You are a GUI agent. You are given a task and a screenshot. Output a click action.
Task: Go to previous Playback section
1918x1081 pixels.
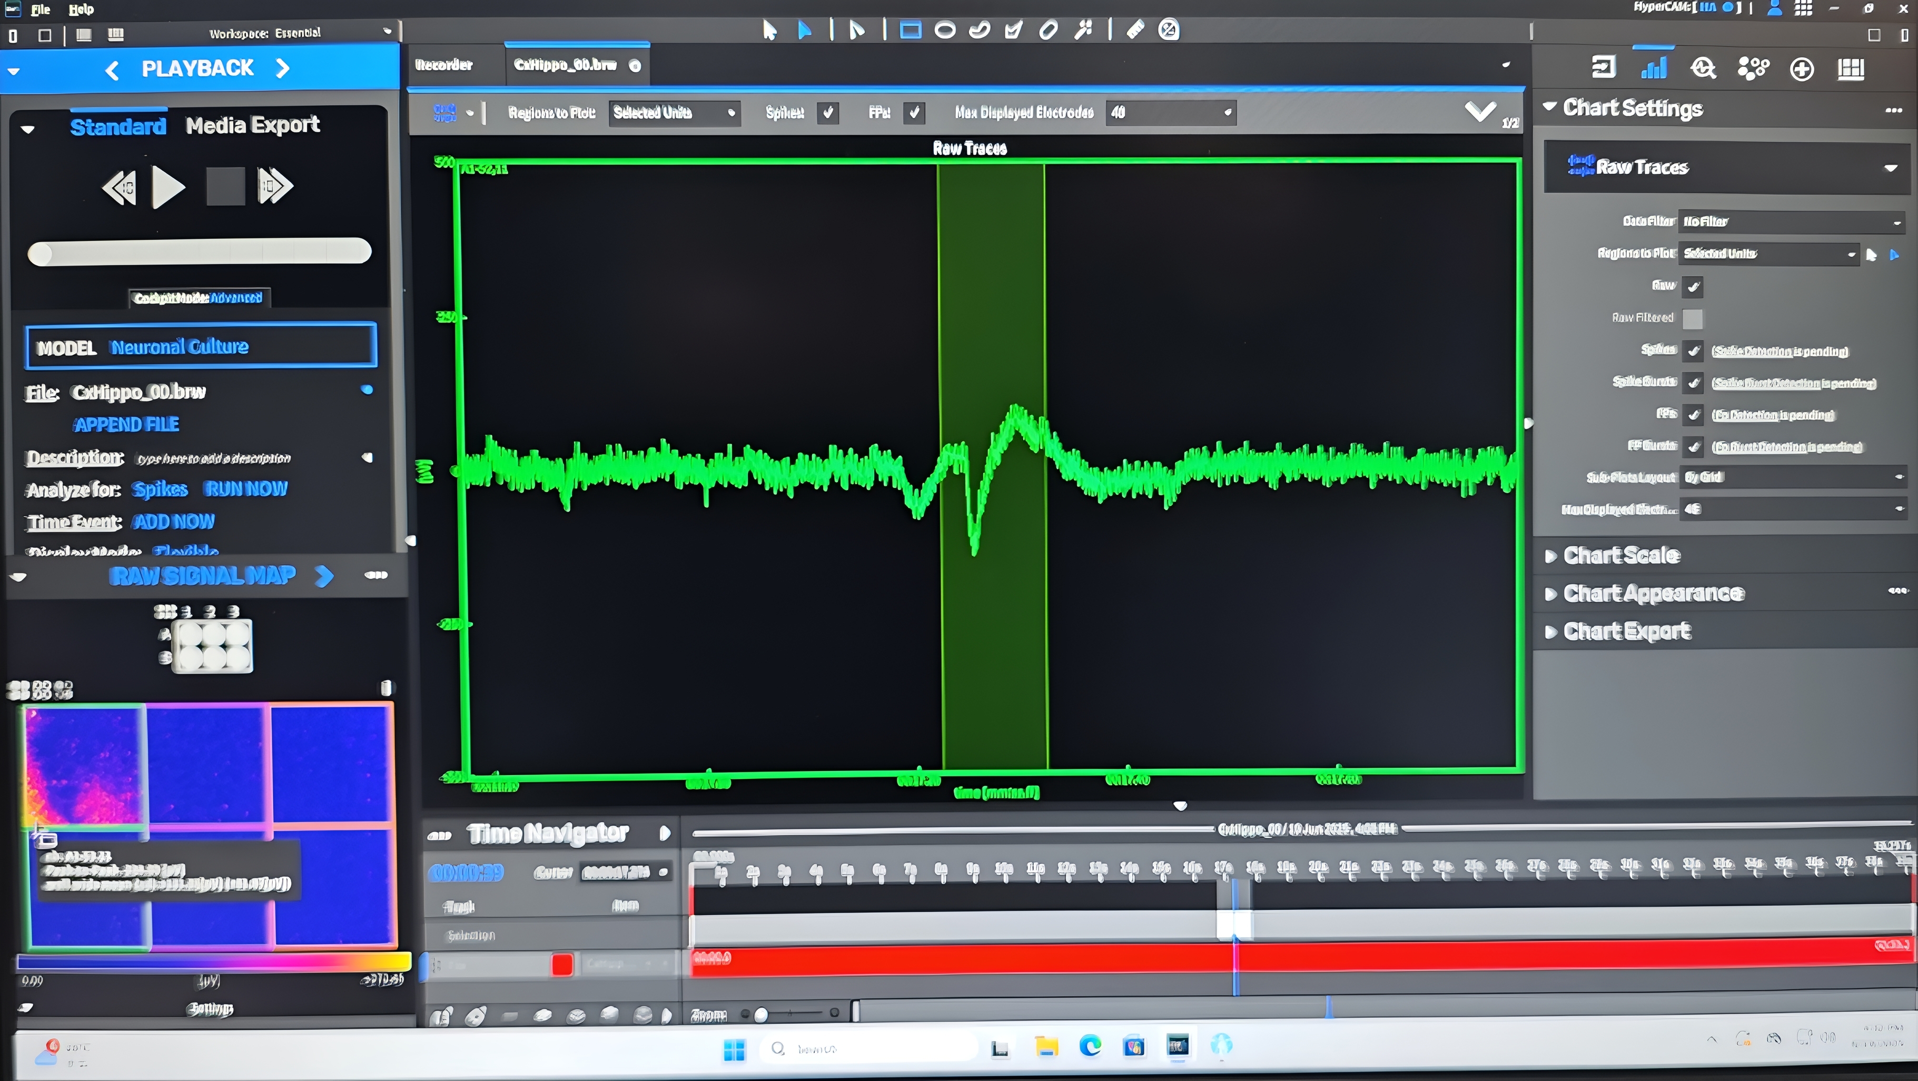coord(112,71)
